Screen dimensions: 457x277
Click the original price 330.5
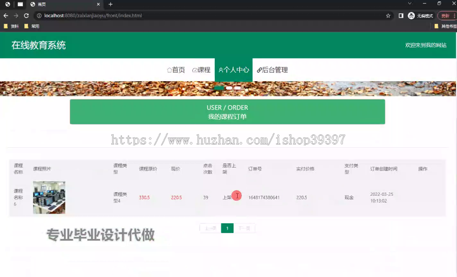tap(144, 197)
